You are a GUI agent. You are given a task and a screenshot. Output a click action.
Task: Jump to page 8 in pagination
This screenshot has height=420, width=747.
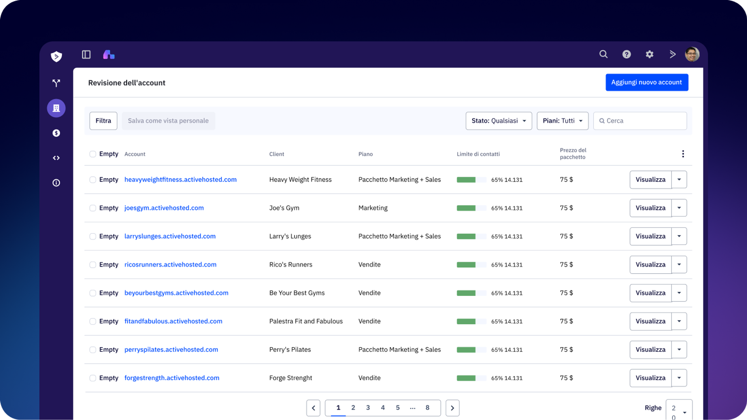coord(427,408)
